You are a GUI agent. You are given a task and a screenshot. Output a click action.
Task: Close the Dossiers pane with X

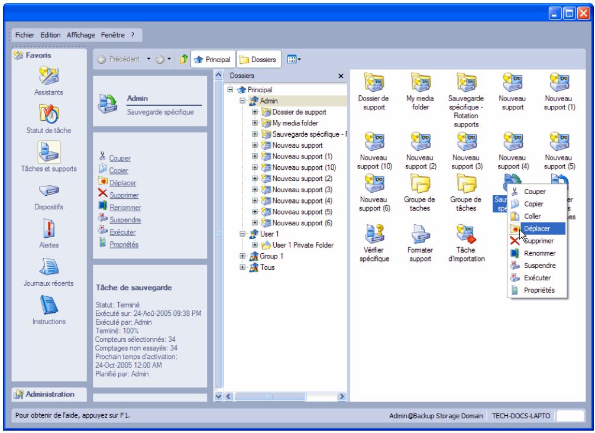(x=341, y=76)
